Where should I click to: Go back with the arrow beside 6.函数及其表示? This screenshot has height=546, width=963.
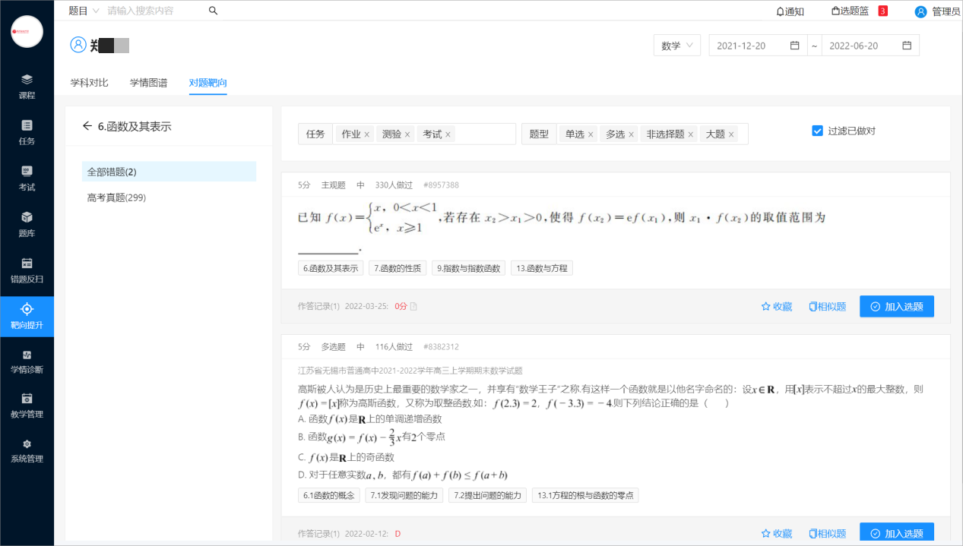pos(87,127)
